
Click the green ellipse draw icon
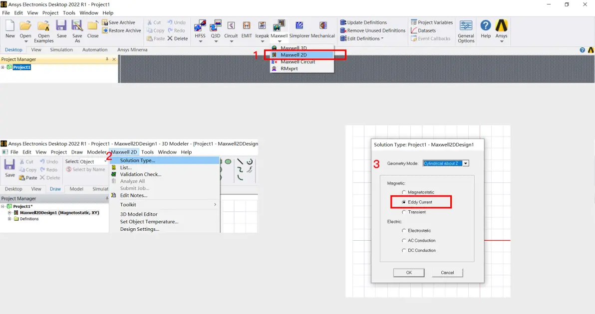228,161
